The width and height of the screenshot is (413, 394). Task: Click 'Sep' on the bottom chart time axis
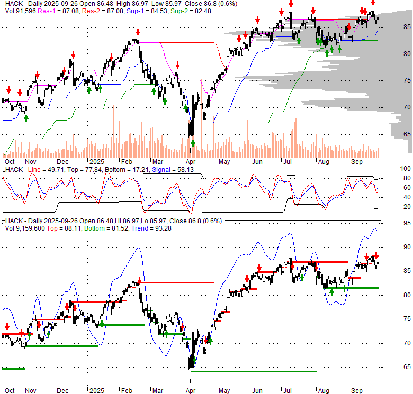pos(357,391)
